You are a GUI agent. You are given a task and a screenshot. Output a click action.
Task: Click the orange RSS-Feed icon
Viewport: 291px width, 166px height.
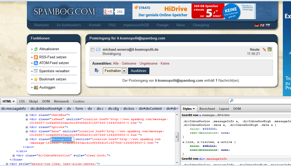pyautogui.click(x=36, y=57)
